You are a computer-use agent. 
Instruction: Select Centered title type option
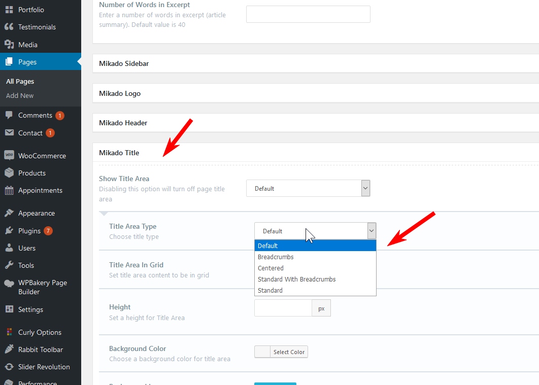pos(315,268)
